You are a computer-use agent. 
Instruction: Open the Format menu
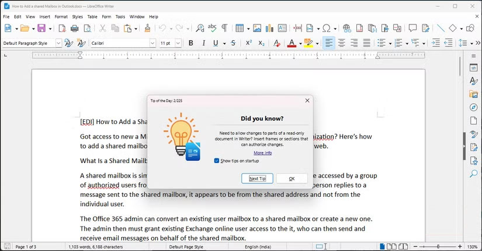point(61,17)
